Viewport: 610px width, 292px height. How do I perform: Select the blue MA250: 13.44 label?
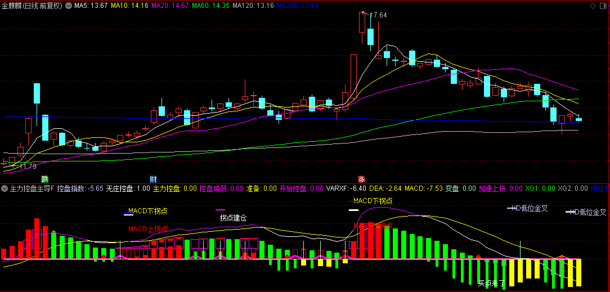point(298,6)
